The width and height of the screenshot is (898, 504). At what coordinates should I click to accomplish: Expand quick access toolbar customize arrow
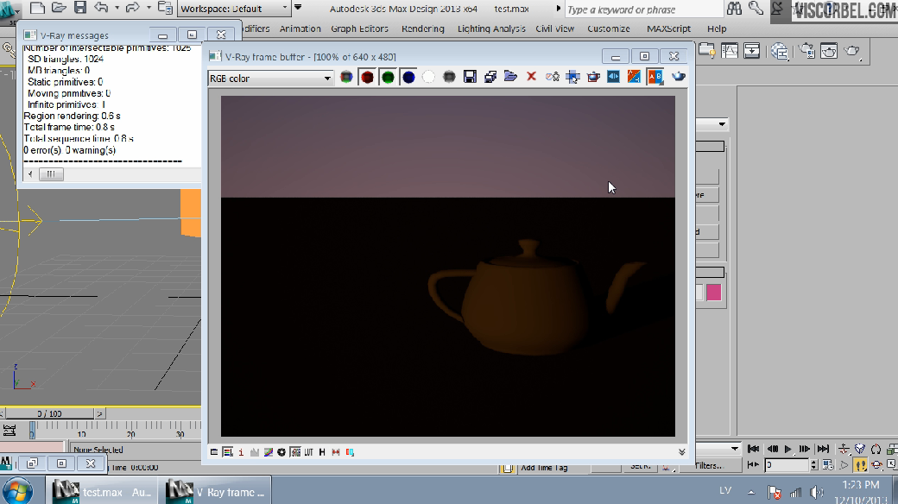[298, 8]
